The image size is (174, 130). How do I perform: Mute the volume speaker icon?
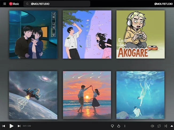152,126
